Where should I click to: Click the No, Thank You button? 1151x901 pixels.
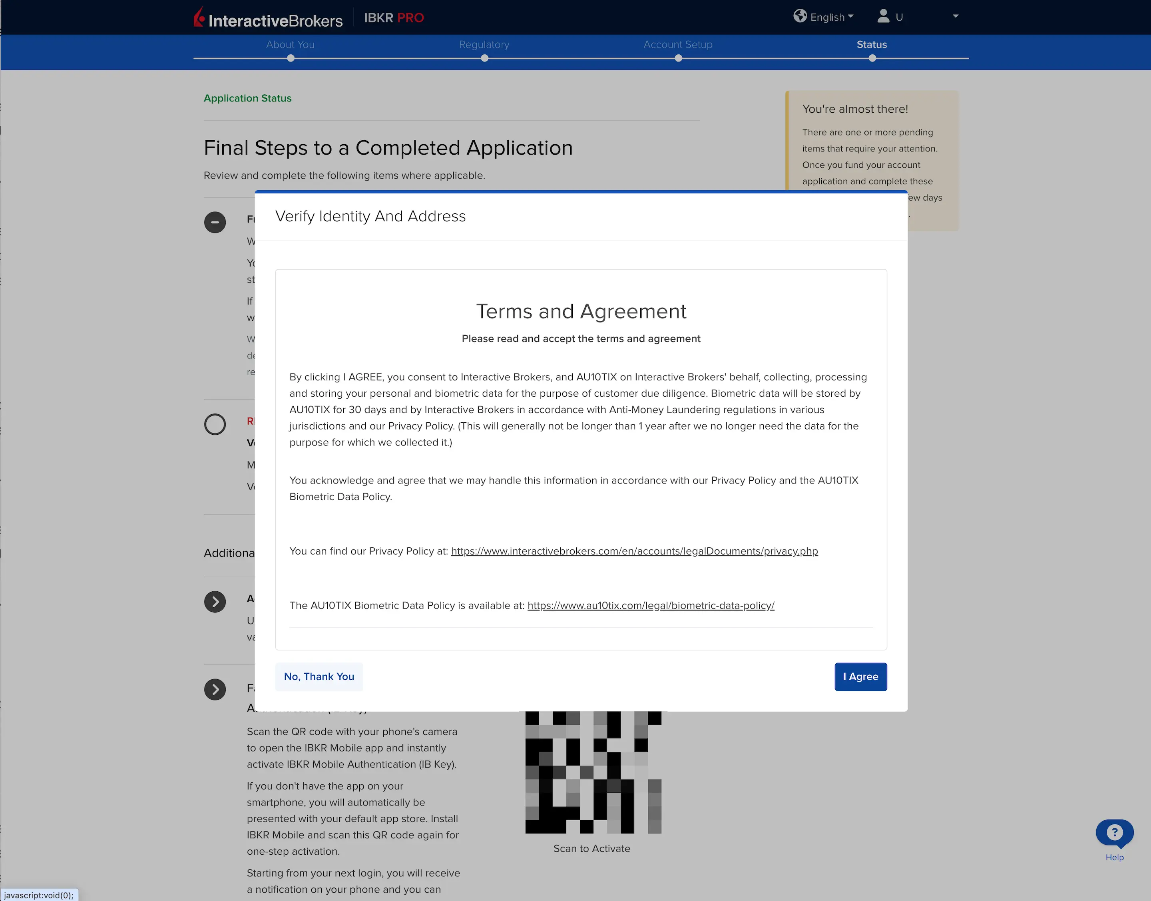[x=319, y=676]
